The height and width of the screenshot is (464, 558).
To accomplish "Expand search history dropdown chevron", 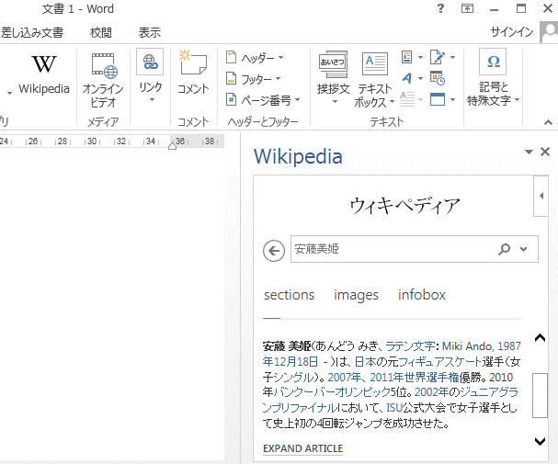I will coord(523,249).
